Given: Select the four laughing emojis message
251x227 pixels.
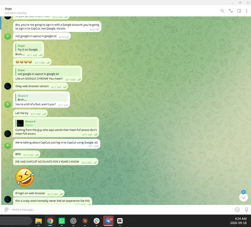Looking at the screenshot, I should [32, 62].
